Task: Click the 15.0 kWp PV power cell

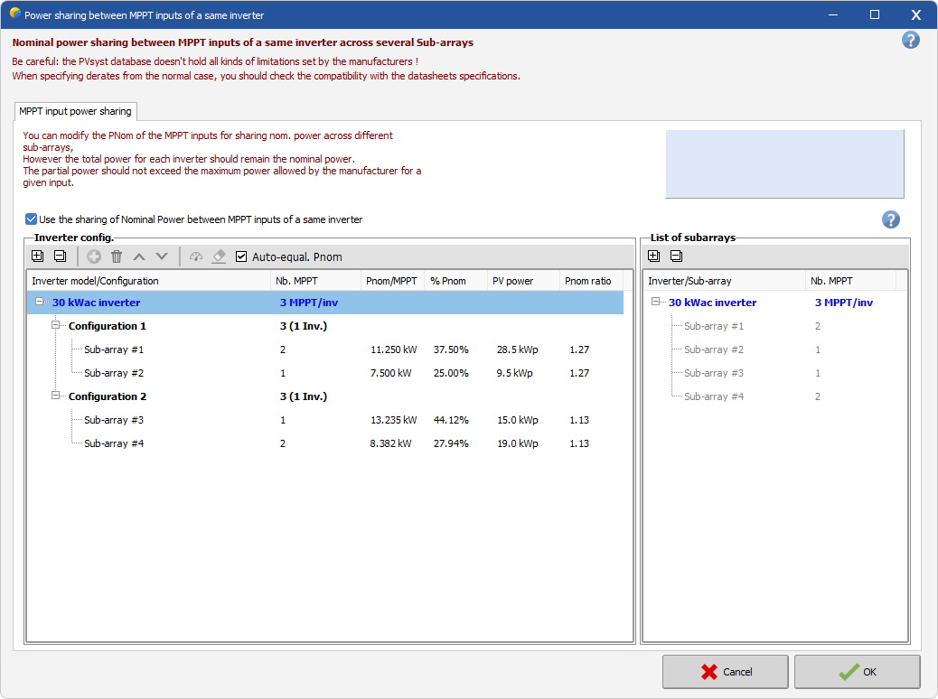Action: (x=518, y=420)
